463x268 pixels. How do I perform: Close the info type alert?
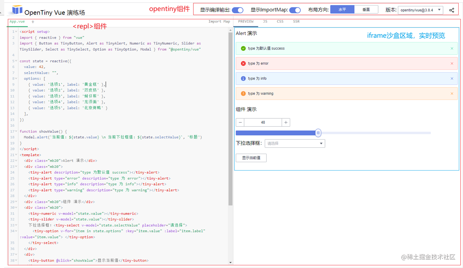click(x=452, y=78)
